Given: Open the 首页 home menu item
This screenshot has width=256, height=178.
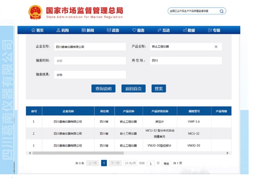Looking at the screenshot, I should coord(38,30).
